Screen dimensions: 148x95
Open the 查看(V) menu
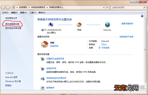point(23,13)
